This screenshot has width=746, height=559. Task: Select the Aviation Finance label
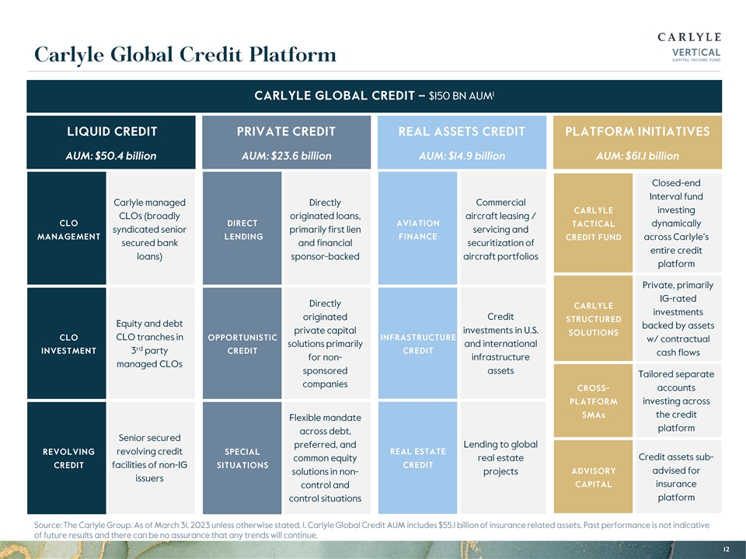pos(418,228)
